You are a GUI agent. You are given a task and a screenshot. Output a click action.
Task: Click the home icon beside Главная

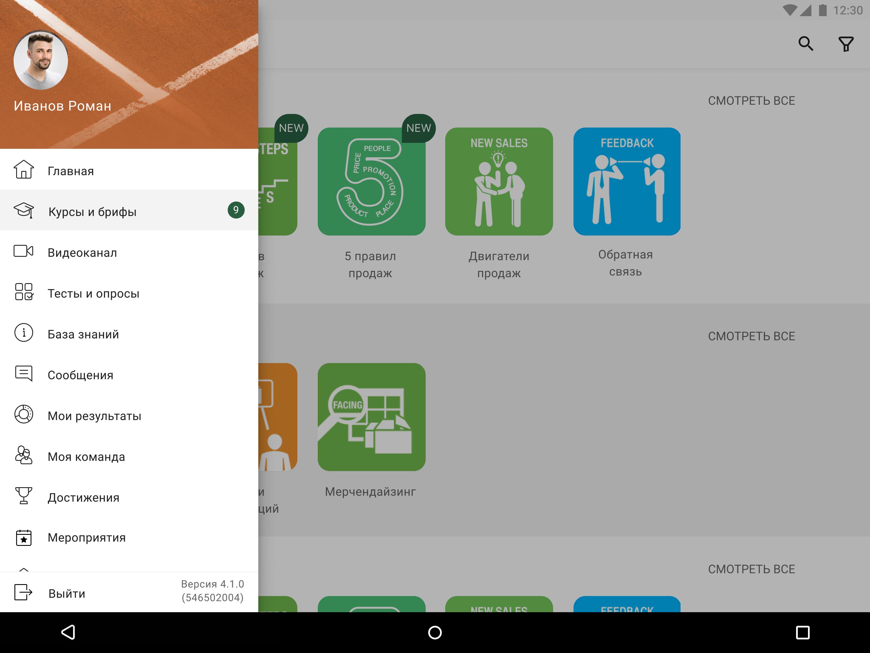coord(24,170)
